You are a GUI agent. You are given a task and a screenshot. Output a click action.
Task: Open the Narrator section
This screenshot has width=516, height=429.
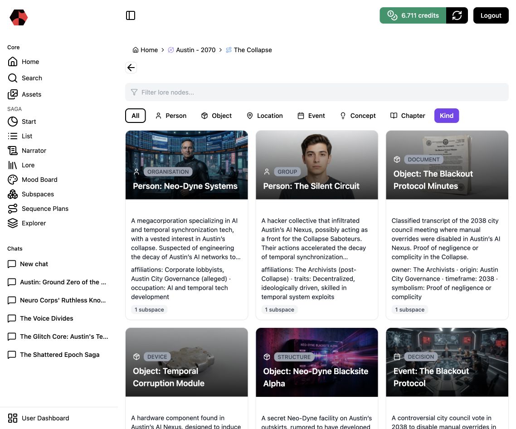[x=27, y=151]
